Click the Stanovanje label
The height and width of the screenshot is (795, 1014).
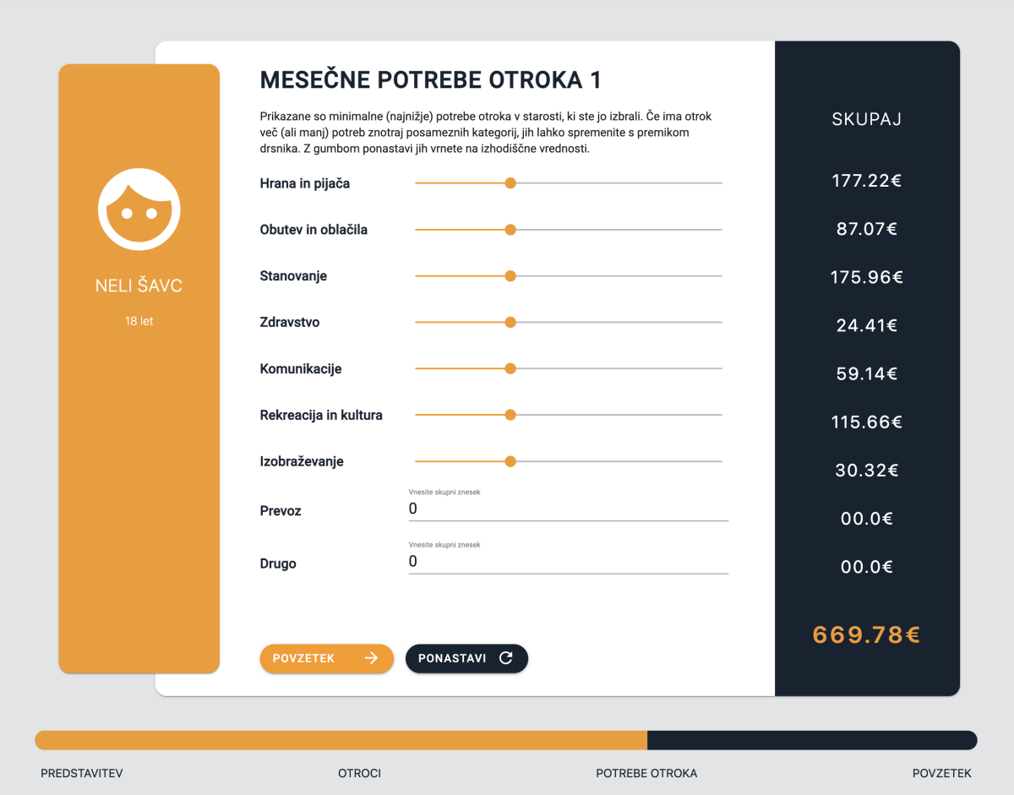pos(293,276)
